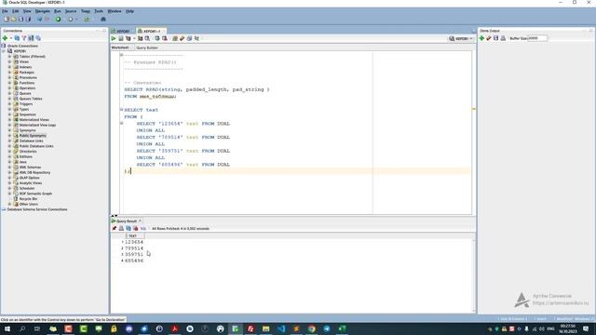Collapse the outer SELECT text code fold marker
Screen dimensions: 596x335
click(x=122, y=110)
